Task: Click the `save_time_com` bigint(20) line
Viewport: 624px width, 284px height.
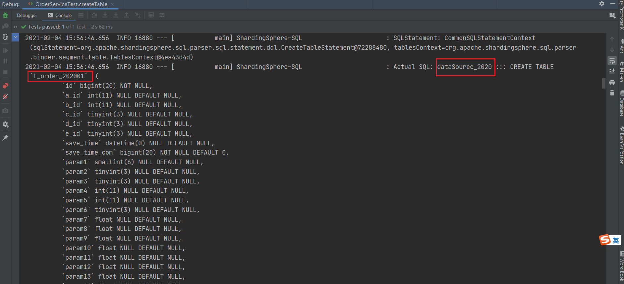Action: (x=145, y=153)
